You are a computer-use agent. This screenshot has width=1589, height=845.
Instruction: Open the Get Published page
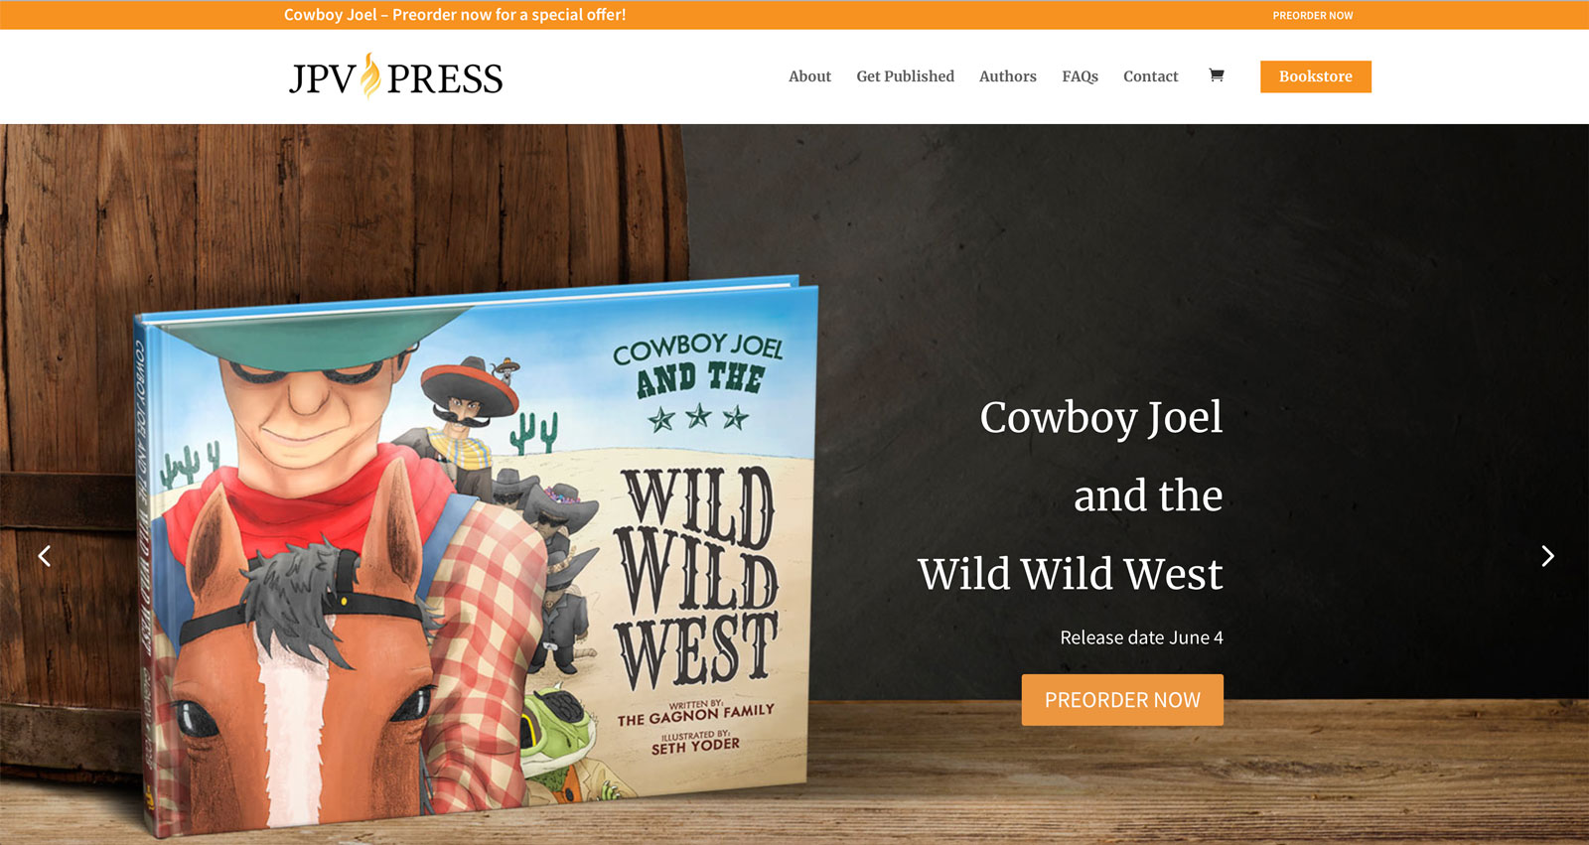905,76
